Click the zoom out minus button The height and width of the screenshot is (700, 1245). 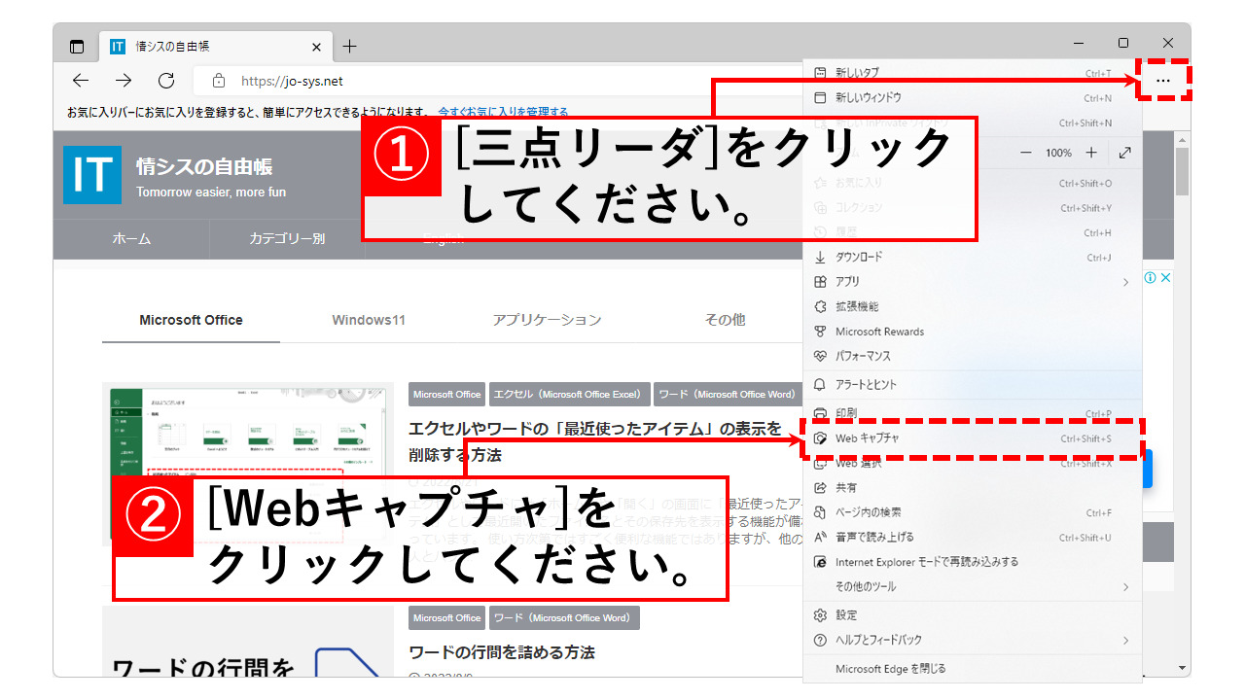click(1026, 153)
